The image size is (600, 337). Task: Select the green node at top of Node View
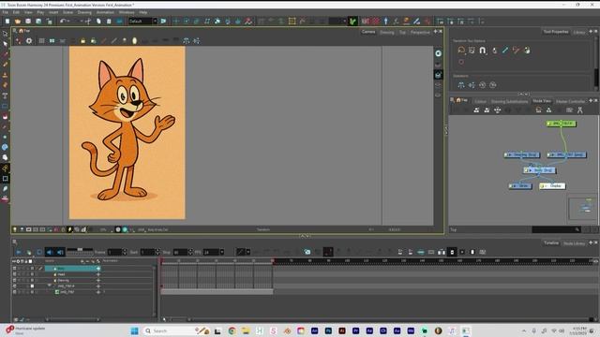562,124
